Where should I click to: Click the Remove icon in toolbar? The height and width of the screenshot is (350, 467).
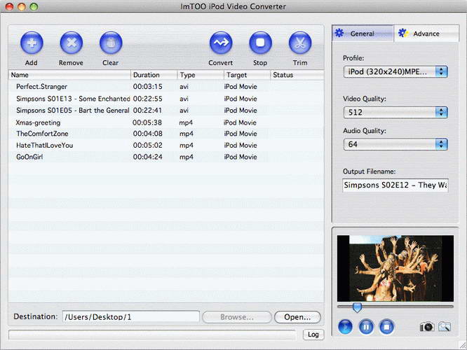(71, 43)
